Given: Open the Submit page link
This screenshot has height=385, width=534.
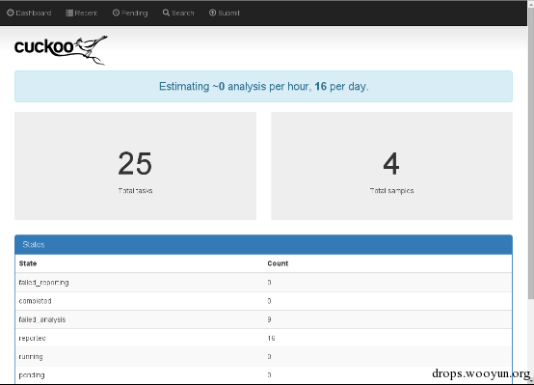Looking at the screenshot, I should pyautogui.click(x=225, y=13).
